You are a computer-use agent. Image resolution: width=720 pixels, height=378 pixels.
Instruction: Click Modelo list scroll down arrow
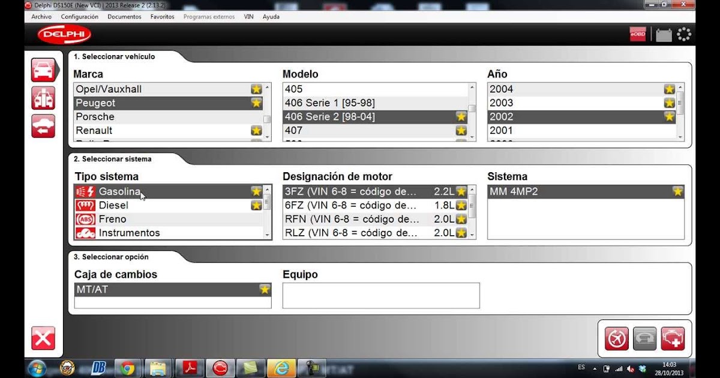472,137
